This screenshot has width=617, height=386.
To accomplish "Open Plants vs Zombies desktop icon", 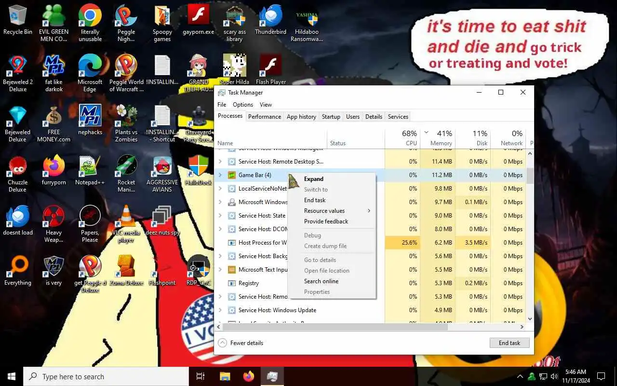I will [126, 124].
